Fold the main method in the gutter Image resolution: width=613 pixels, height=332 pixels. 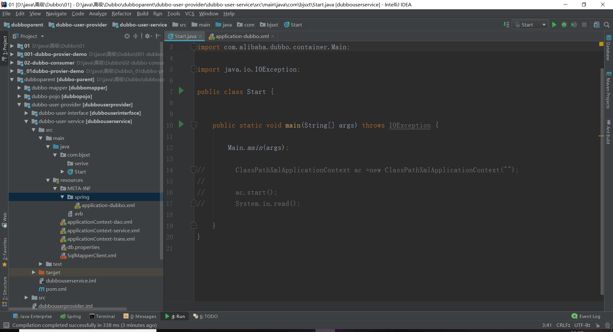[193, 125]
